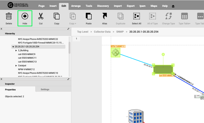Select the Cut scissors tool

[41, 17]
